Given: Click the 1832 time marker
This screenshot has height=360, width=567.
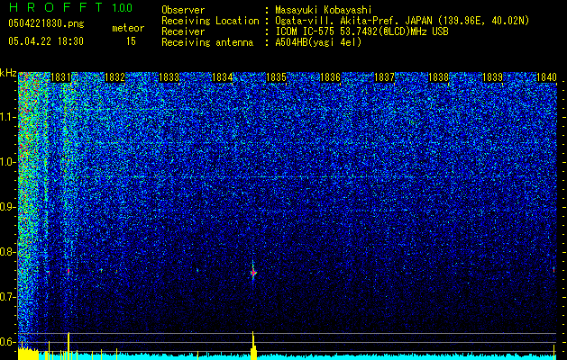Looking at the screenshot, I should 114,77.
